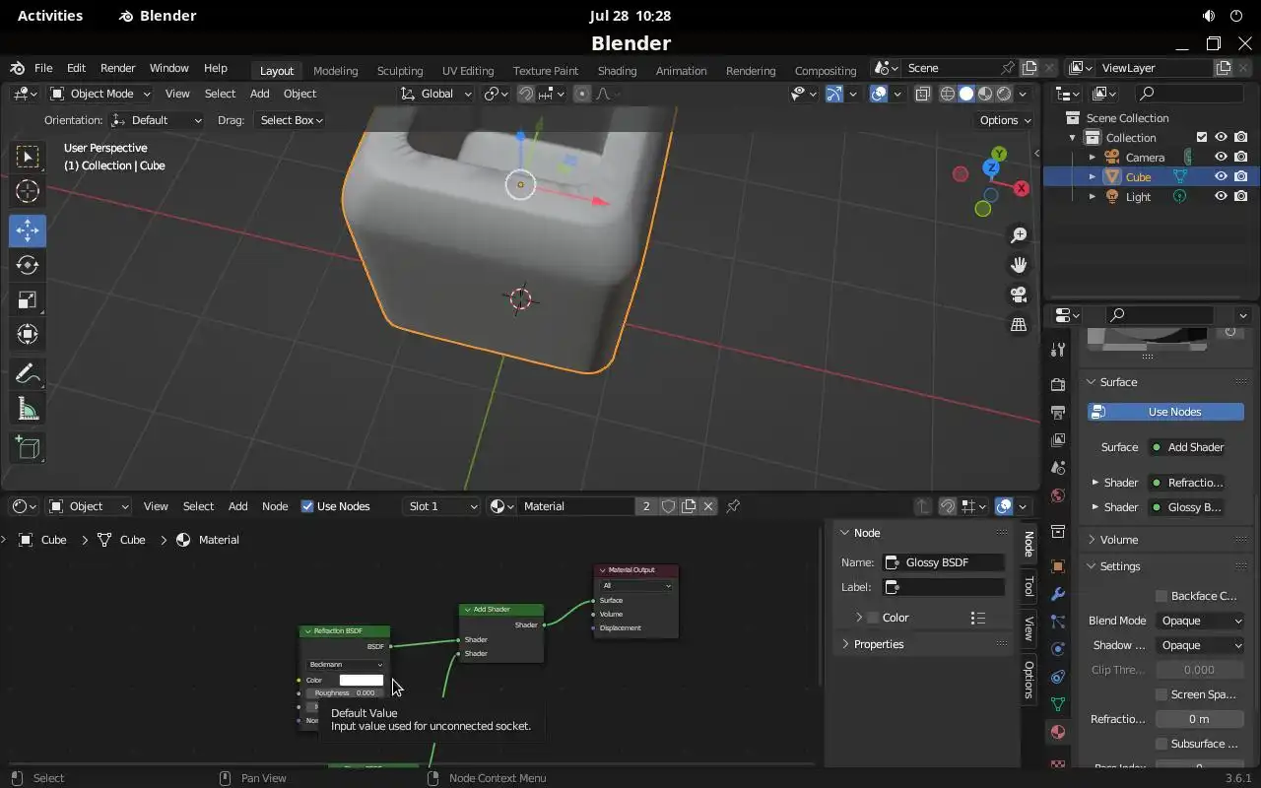Adjust Refraction BSDF Roughness slider
This screenshot has width=1261, height=788.
[x=345, y=692]
